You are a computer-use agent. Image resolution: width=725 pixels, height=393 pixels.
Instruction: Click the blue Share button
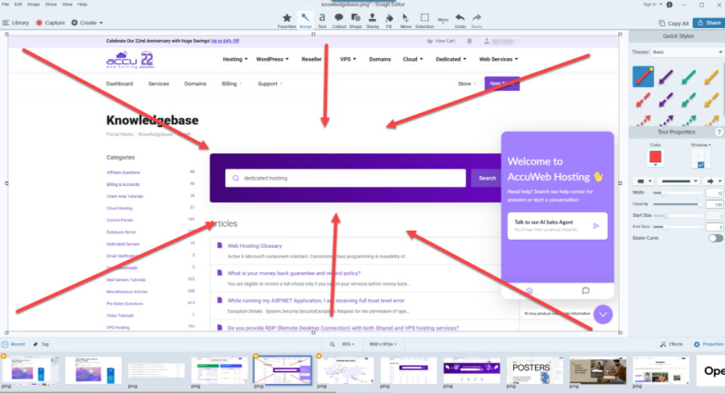(x=708, y=23)
